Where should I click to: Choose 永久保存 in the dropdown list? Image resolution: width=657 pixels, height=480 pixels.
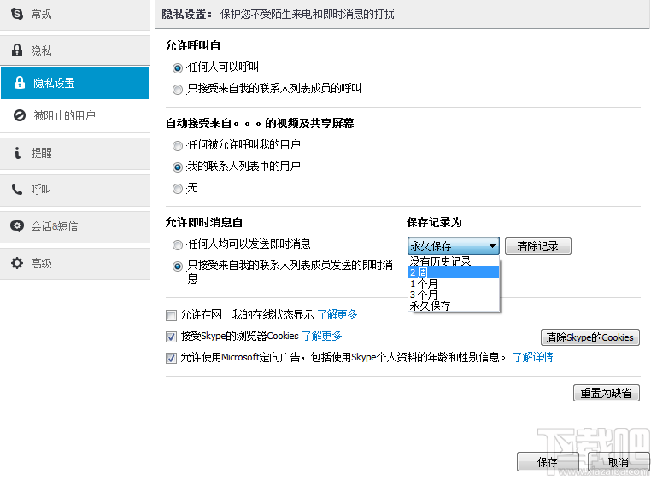tap(454, 306)
